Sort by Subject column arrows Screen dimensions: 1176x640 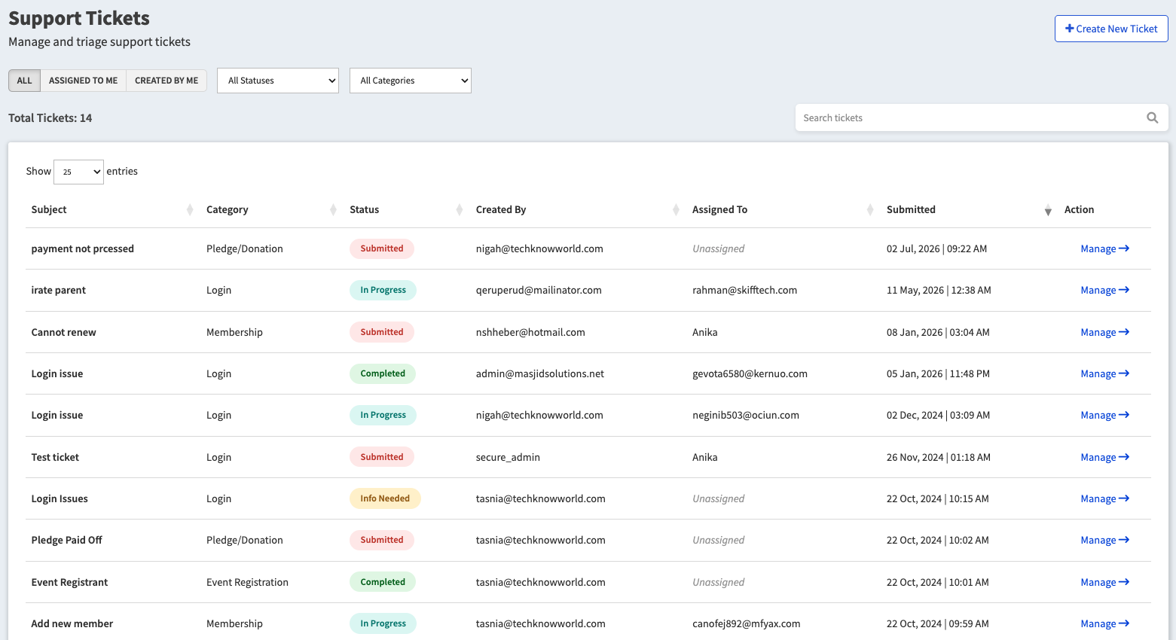point(189,210)
